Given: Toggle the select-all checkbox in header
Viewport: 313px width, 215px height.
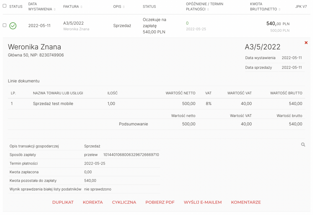Looking at the screenshot, I should tap(5, 6).
